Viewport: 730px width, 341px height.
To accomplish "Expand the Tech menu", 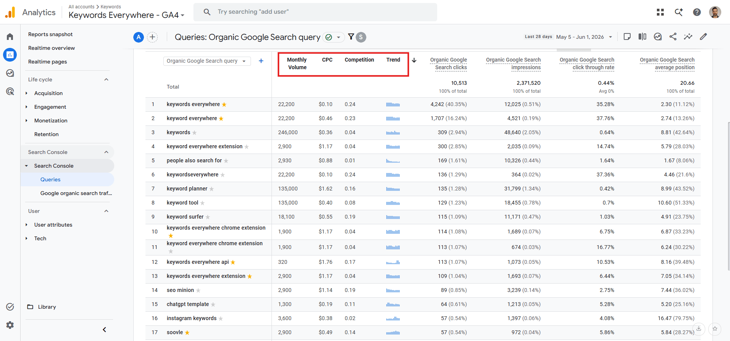I will [40, 238].
